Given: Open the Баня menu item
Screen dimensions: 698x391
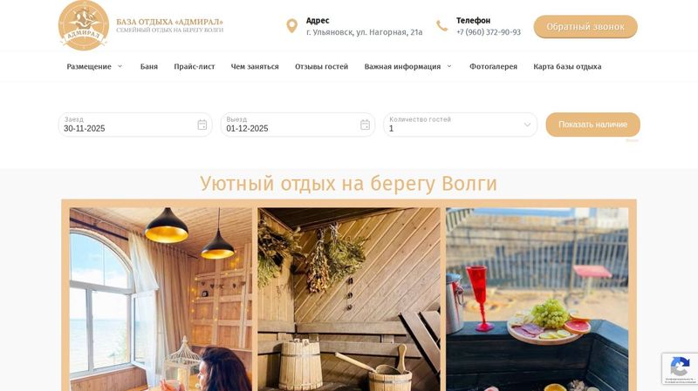Looking at the screenshot, I should coord(149,67).
